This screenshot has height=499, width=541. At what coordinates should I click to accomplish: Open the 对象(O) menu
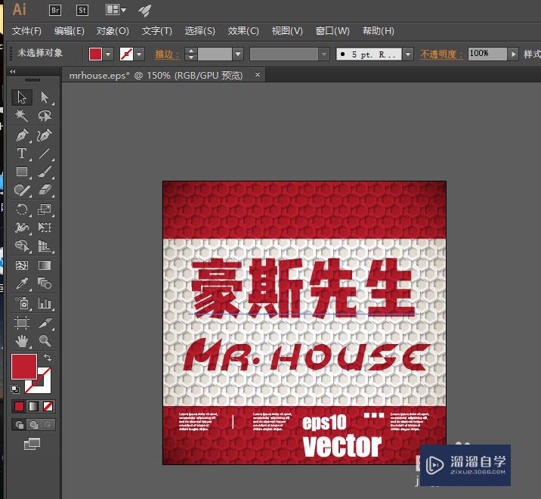[x=113, y=31]
